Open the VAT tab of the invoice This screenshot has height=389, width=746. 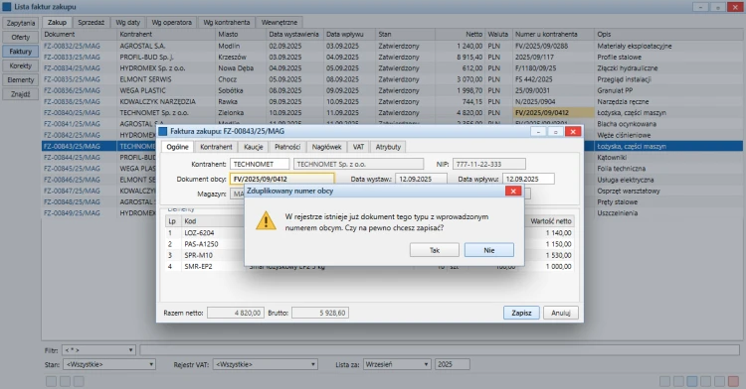point(358,147)
